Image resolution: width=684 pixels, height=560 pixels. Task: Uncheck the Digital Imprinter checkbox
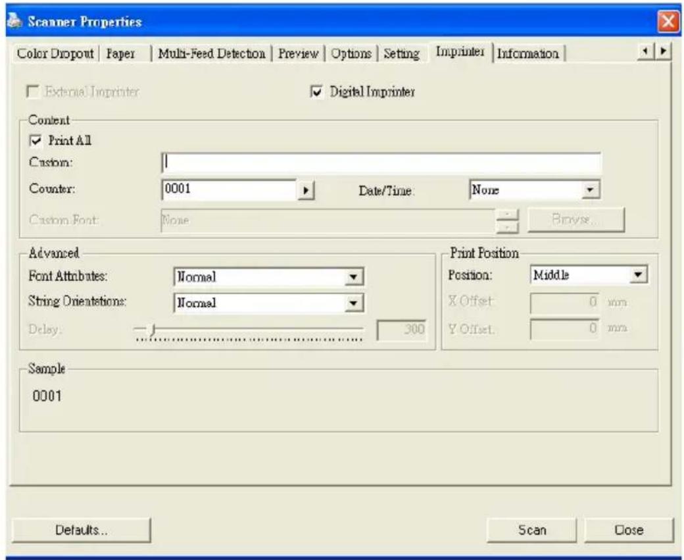tap(316, 91)
